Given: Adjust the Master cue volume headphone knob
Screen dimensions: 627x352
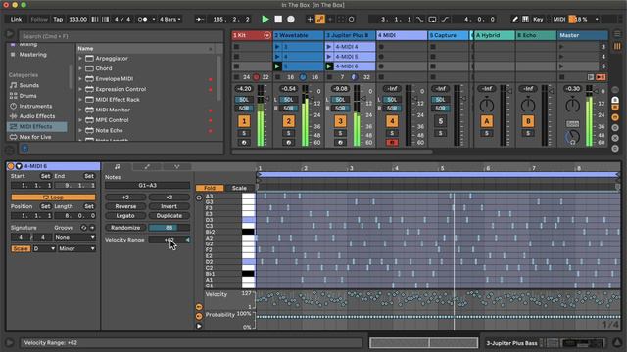Looking at the screenshot, I should [x=572, y=138].
